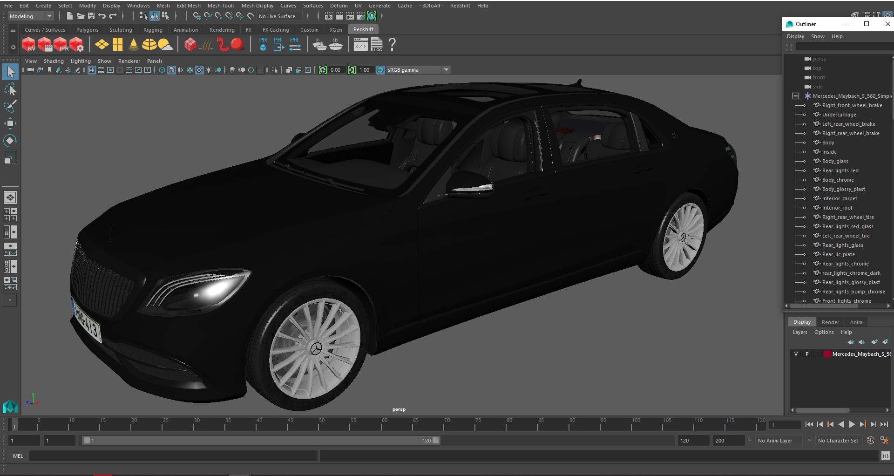Open the shelf tab options menu button
The height and width of the screenshot is (476, 894).
13,30
